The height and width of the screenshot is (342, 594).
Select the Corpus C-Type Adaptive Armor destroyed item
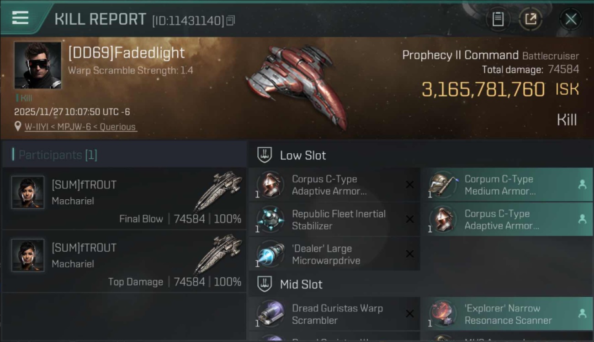[334, 185]
